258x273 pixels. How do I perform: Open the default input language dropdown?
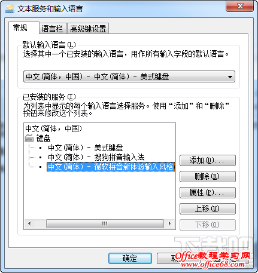129,76
